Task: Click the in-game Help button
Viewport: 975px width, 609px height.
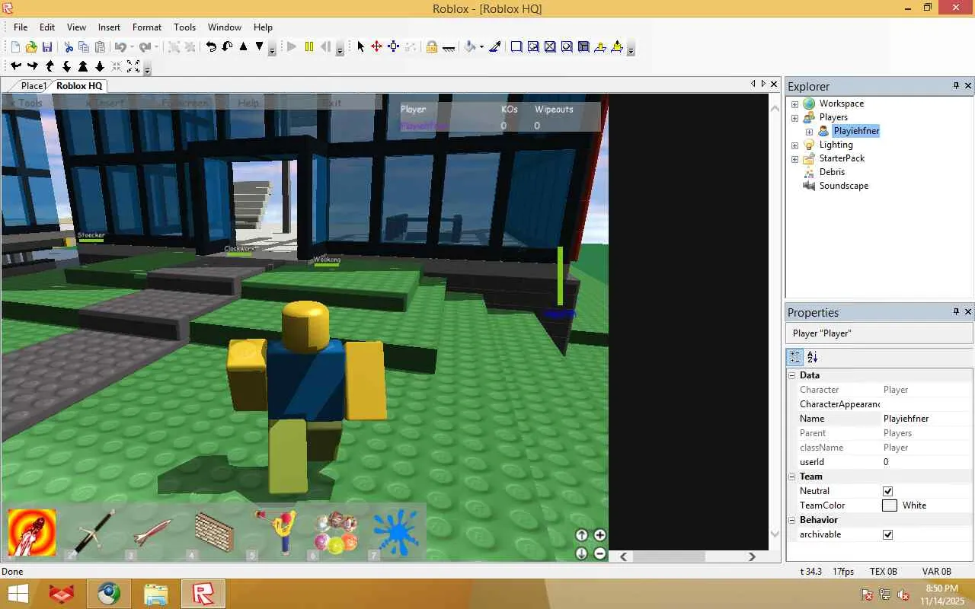Action: [x=248, y=103]
